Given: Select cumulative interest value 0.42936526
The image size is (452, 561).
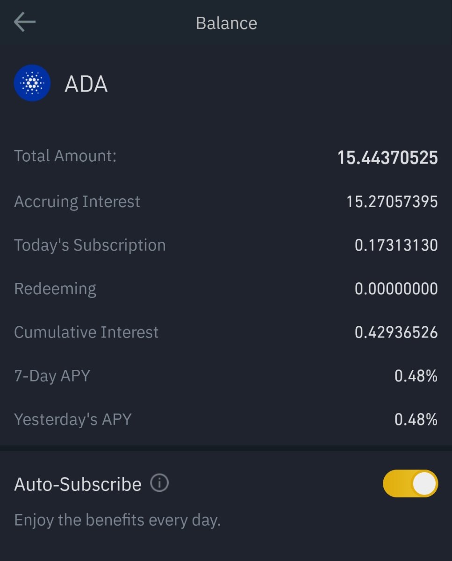Looking at the screenshot, I should click(x=396, y=332).
